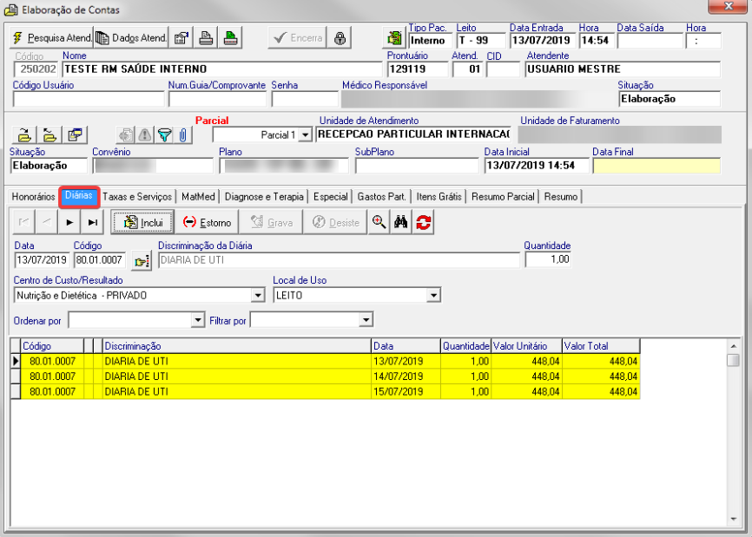Click the binoculars search icon
752x537 pixels.
pos(401,222)
